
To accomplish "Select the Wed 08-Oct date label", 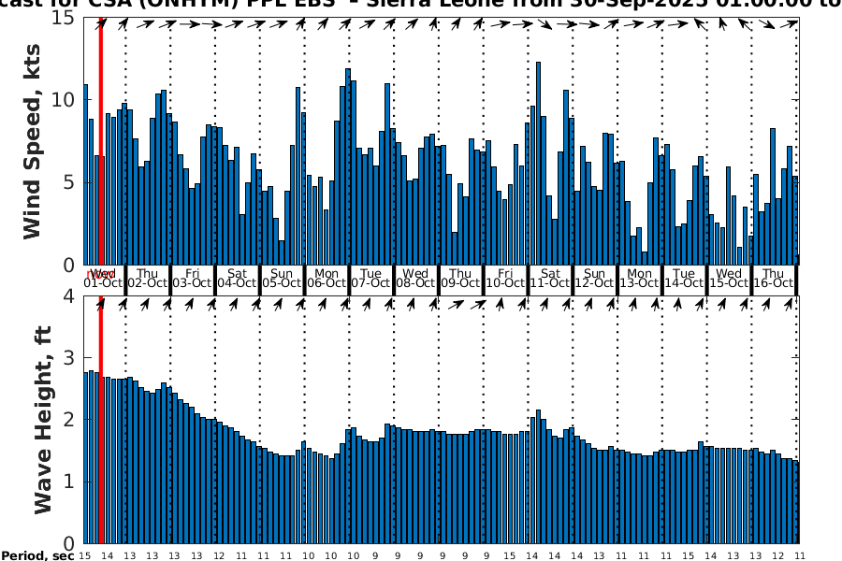I will click(x=415, y=278).
